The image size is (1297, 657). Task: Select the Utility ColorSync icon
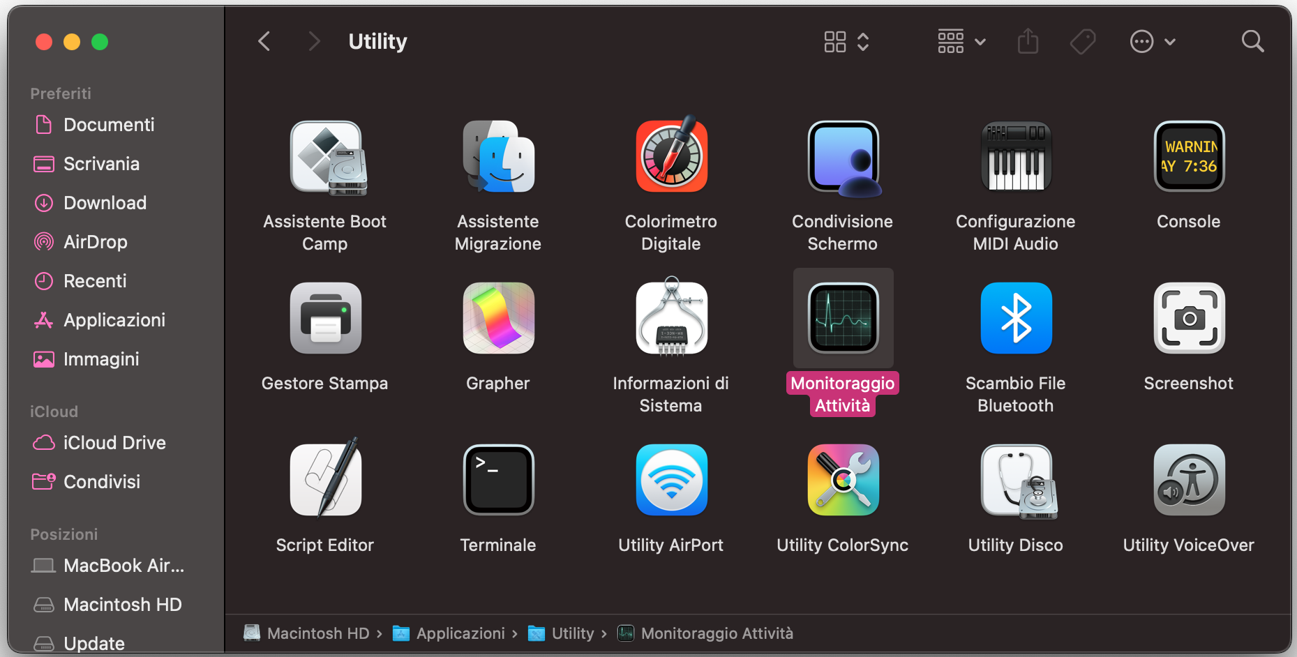click(x=844, y=480)
